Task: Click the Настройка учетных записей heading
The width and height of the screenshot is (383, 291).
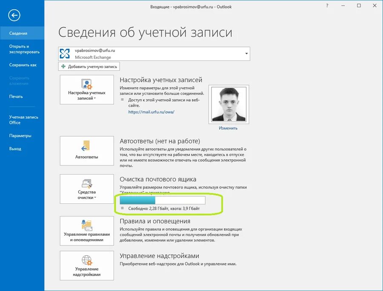Action: 161,80
